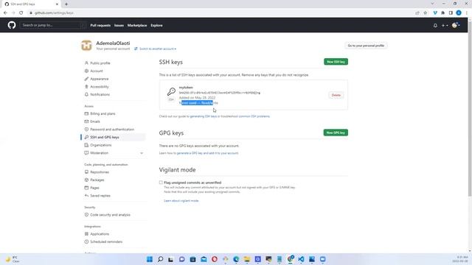Viewport: 472px width, 265px height.
Task: Open Applications settings in sidebar
Action: tap(100, 234)
